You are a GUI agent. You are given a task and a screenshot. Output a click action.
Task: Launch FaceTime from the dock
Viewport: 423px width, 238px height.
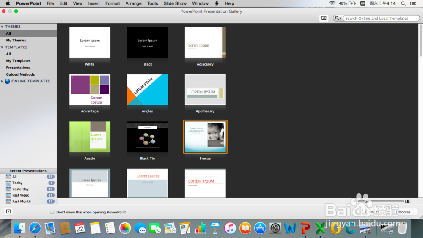pos(155,228)
